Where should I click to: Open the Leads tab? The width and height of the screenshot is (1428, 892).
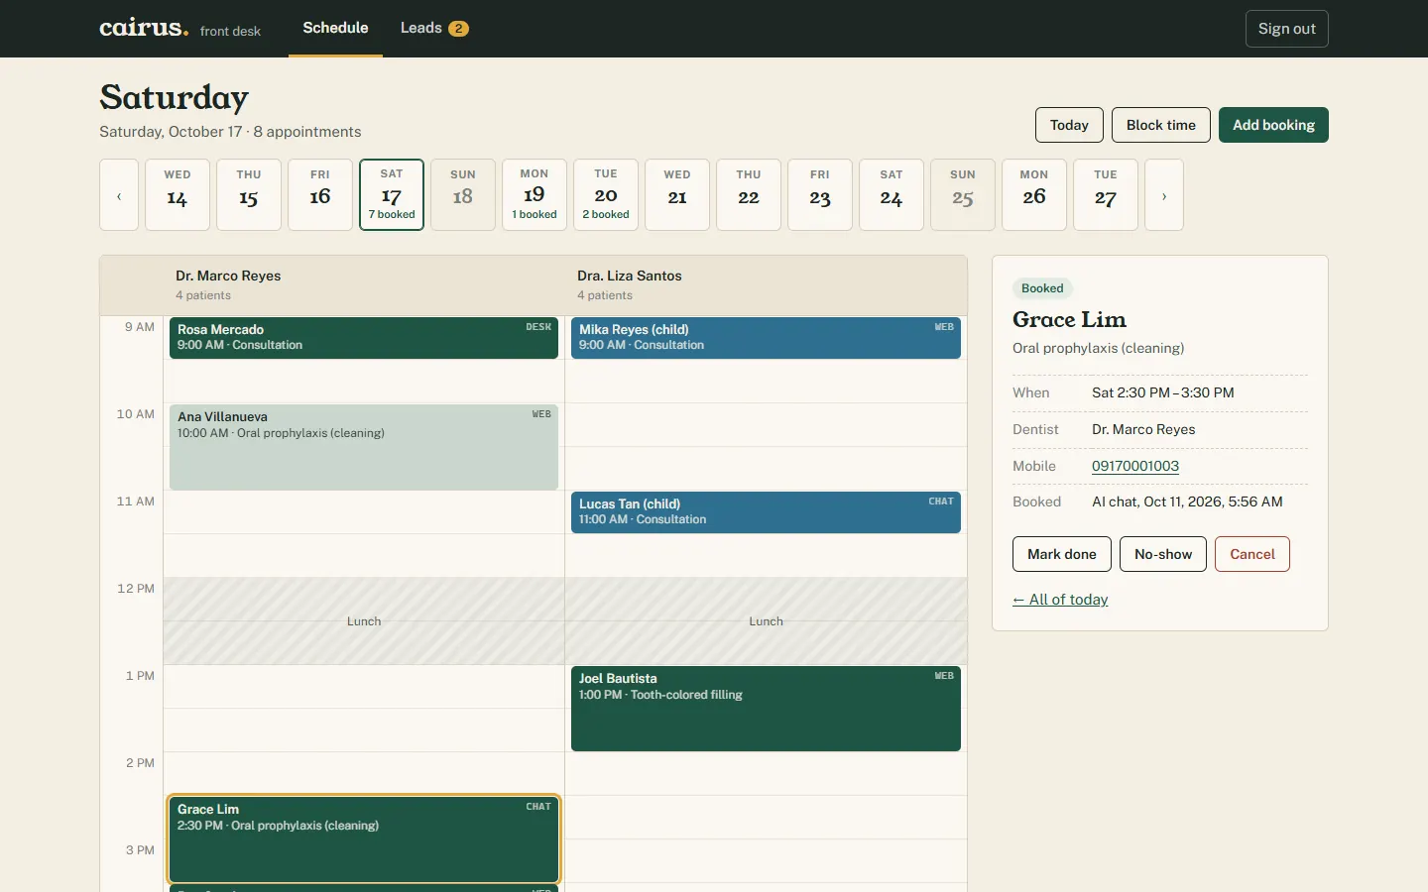click(x=434, y=28)
